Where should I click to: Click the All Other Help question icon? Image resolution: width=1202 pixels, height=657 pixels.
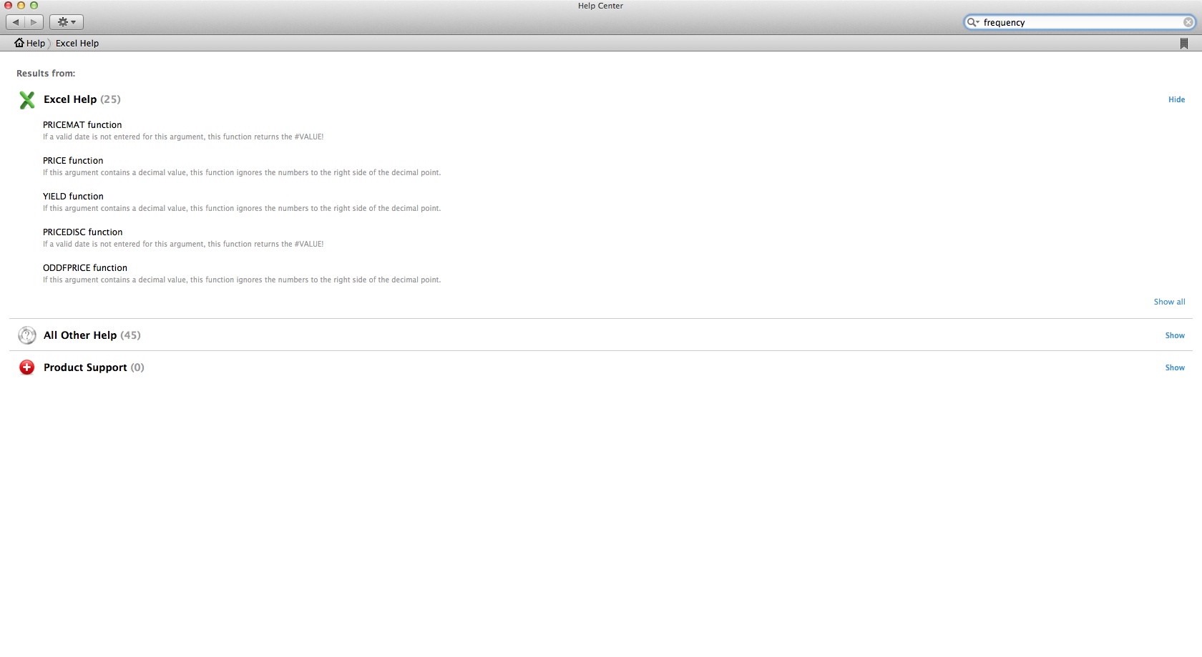point(27,335)
